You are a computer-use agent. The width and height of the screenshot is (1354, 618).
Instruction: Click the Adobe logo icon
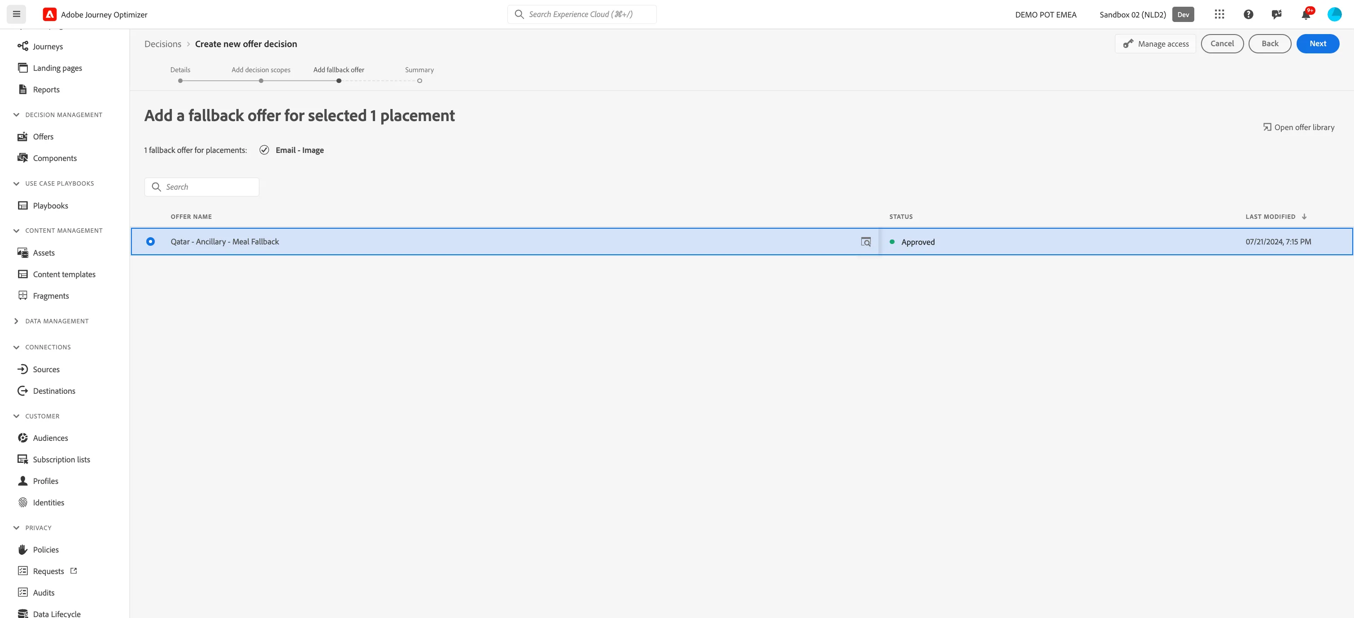[49, 14]
